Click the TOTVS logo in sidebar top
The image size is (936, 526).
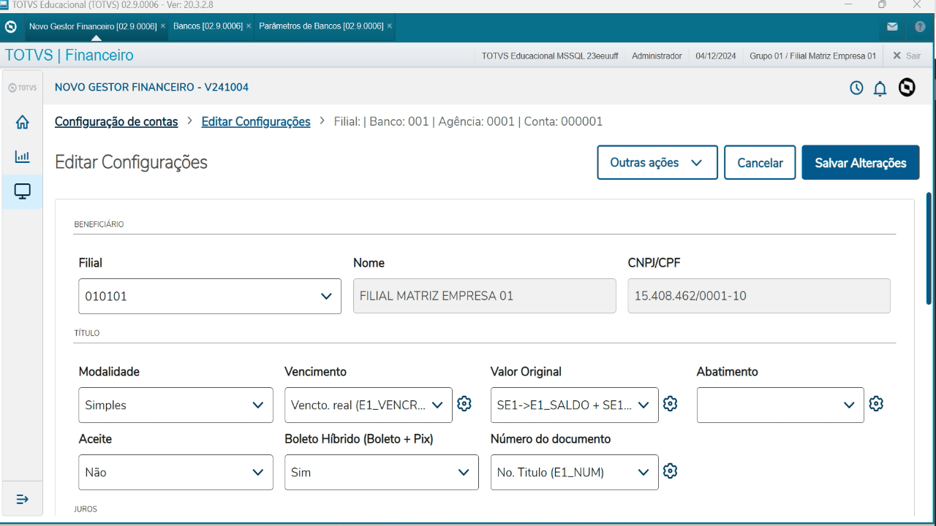(21, 88)
